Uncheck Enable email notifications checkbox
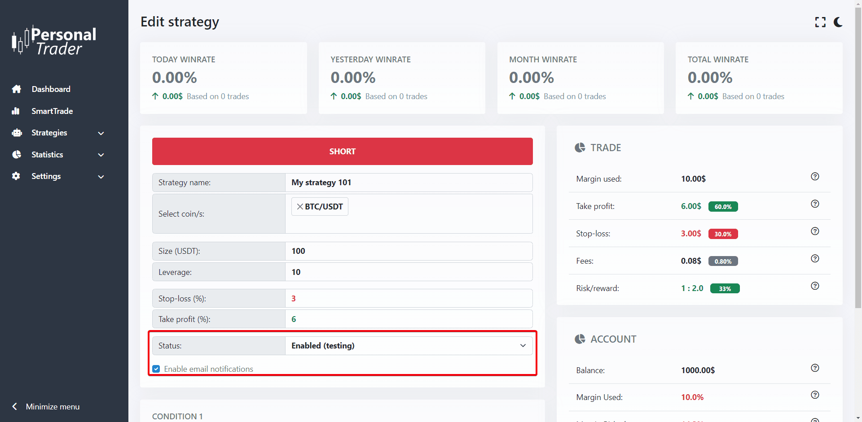The height and width of the screenshot is (422, 862). tap(156, 369)
